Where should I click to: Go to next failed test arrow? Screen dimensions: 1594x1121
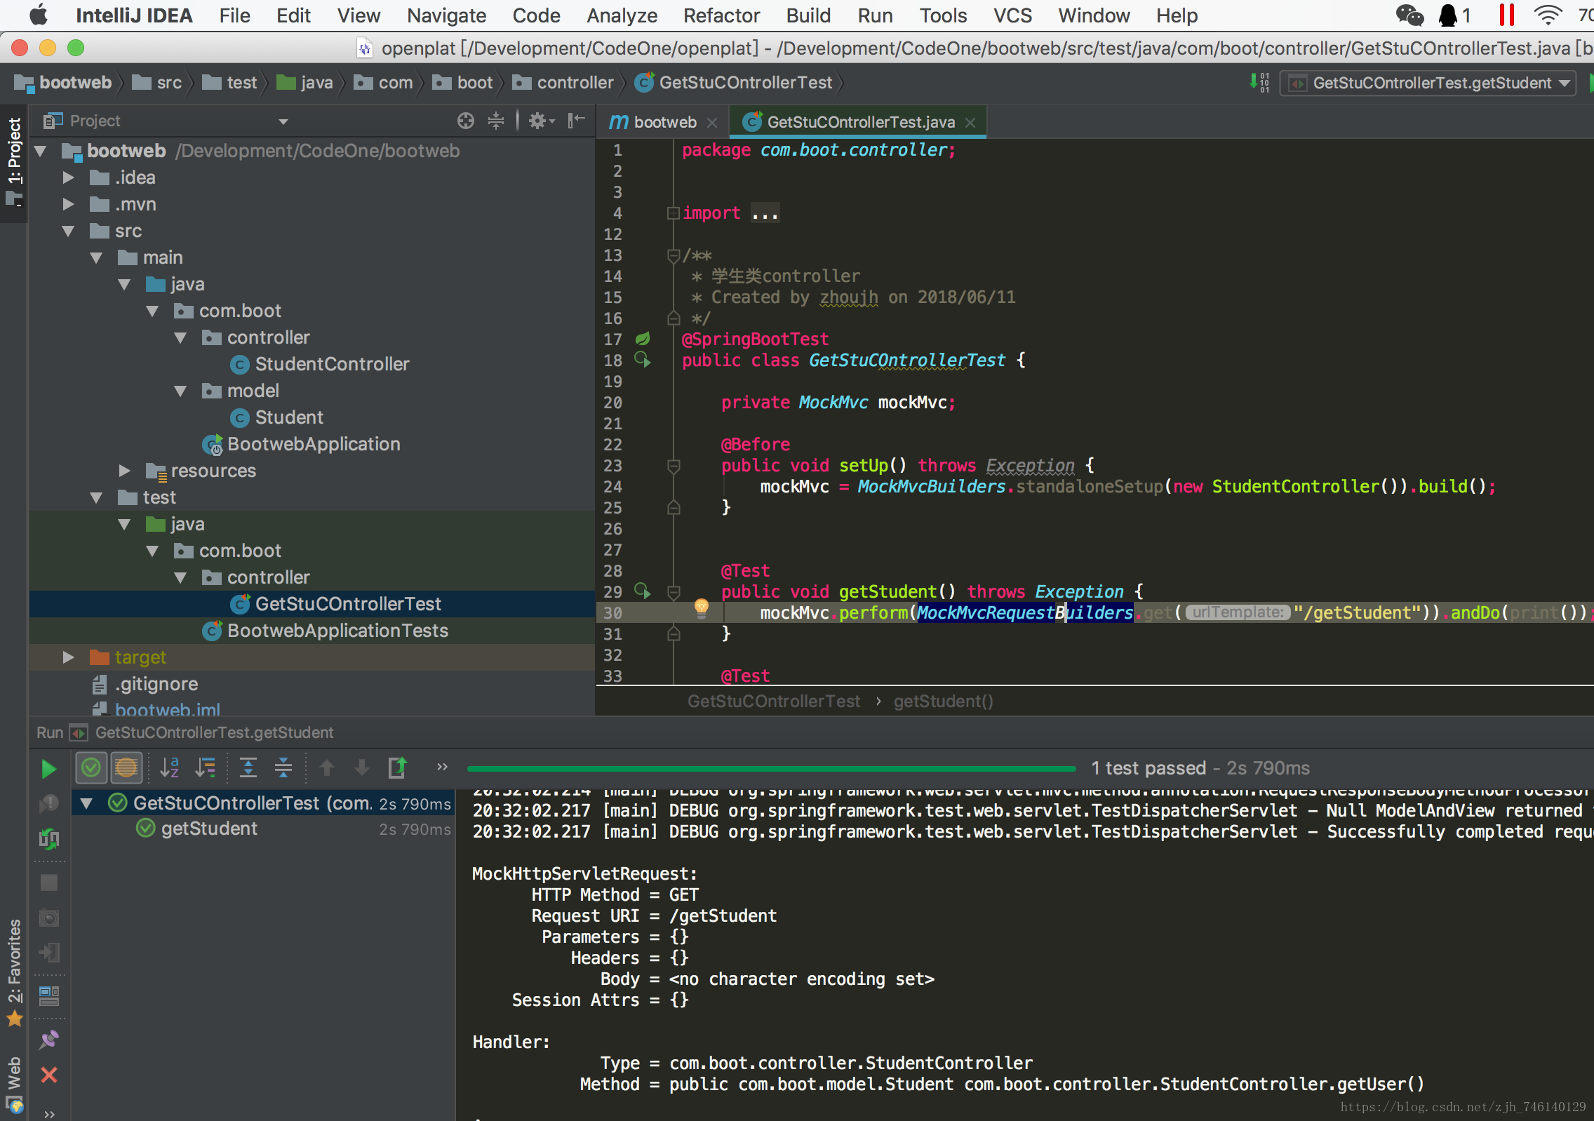(361, 768)
